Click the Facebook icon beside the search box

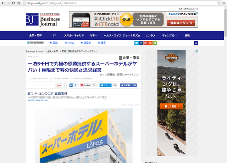pyautogui.click(x=141, y=43)
